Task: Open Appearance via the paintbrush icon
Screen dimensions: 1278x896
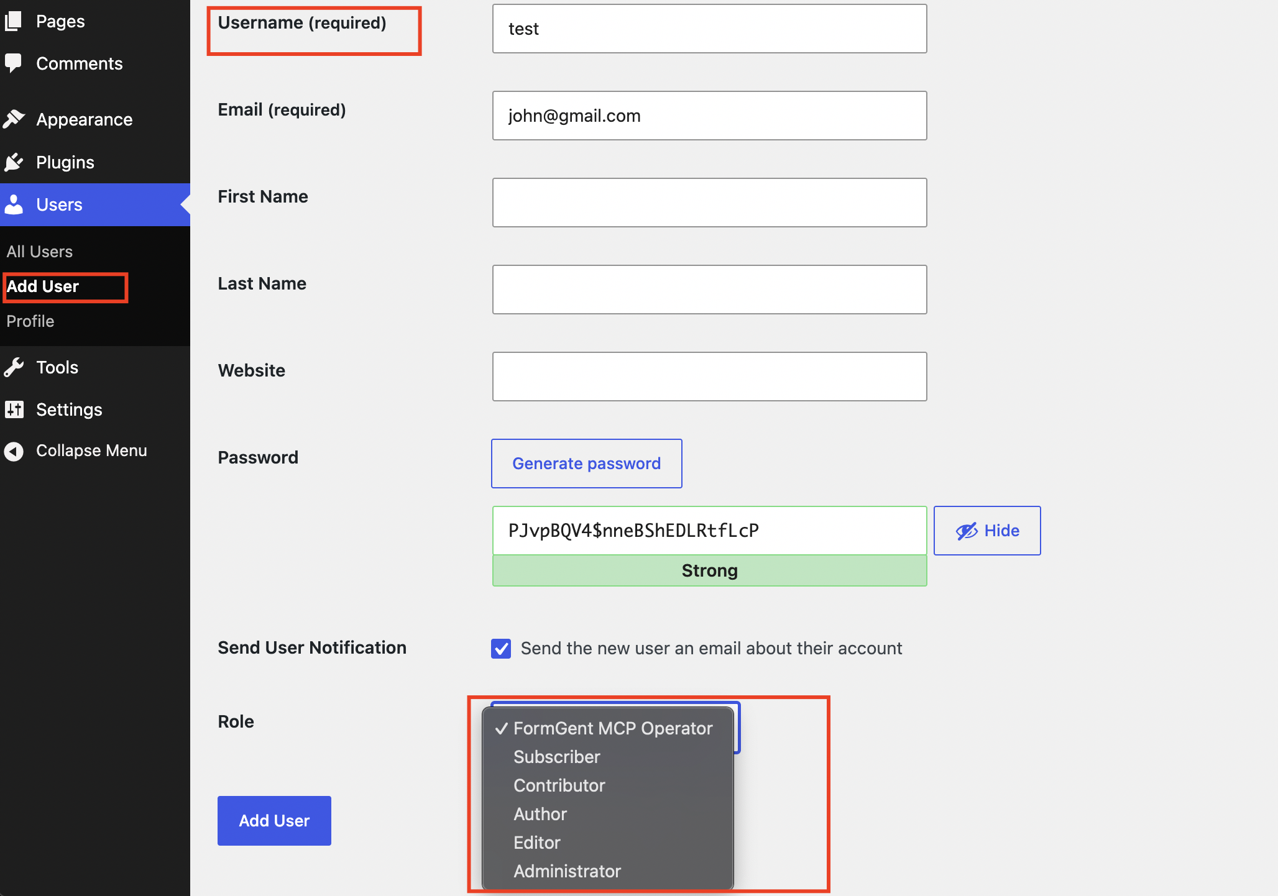Action: coord(13,119)
